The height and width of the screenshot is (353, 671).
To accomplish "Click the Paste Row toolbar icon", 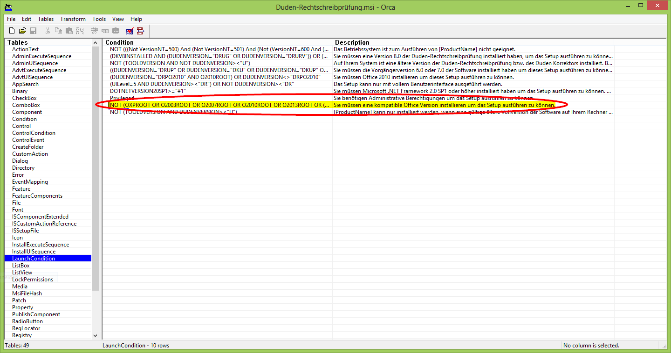I will 116,31.
